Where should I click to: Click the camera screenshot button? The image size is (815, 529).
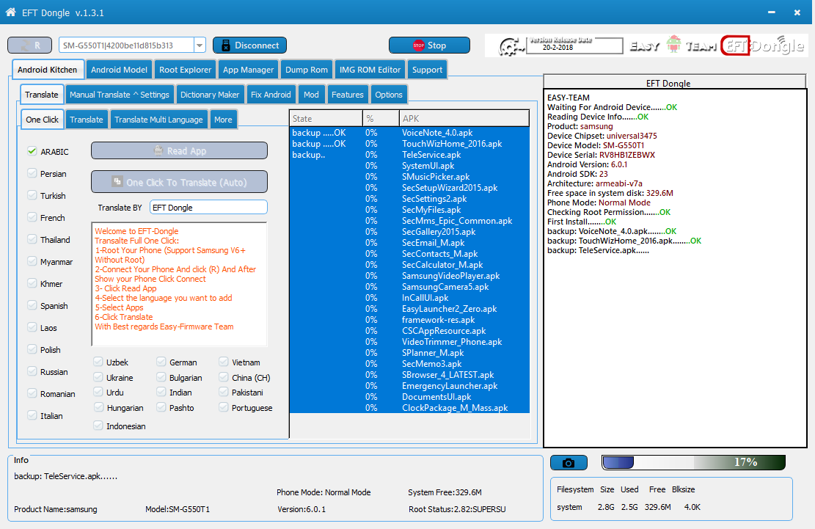point(569,462)
